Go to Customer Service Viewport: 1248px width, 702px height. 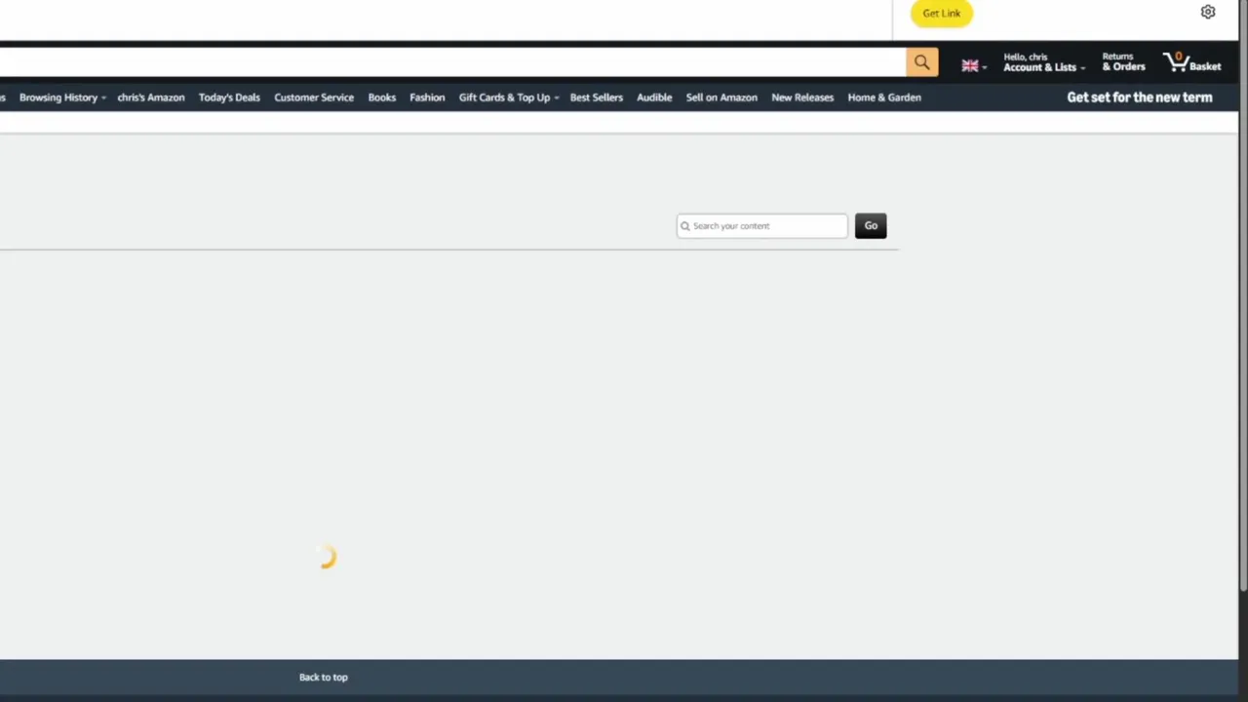[x=314, y=97]
